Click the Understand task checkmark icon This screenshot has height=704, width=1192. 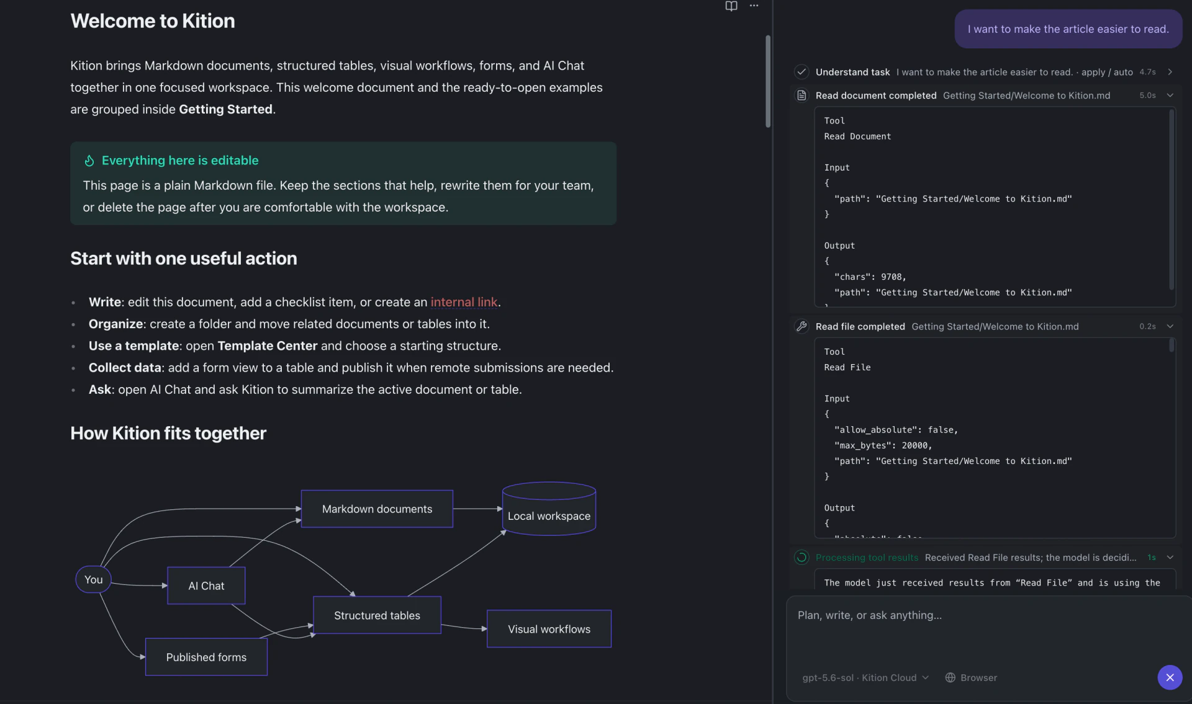801,72
